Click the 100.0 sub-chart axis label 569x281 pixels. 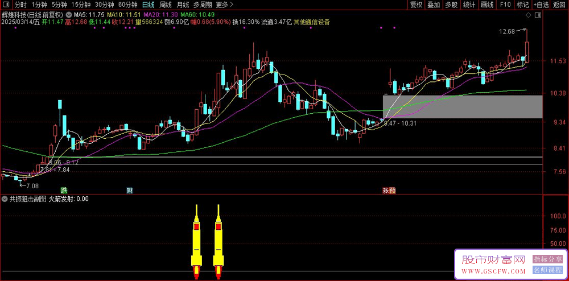click(558, 216)
